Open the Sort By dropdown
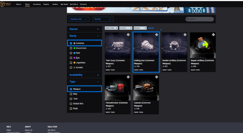 coord(103,19)
